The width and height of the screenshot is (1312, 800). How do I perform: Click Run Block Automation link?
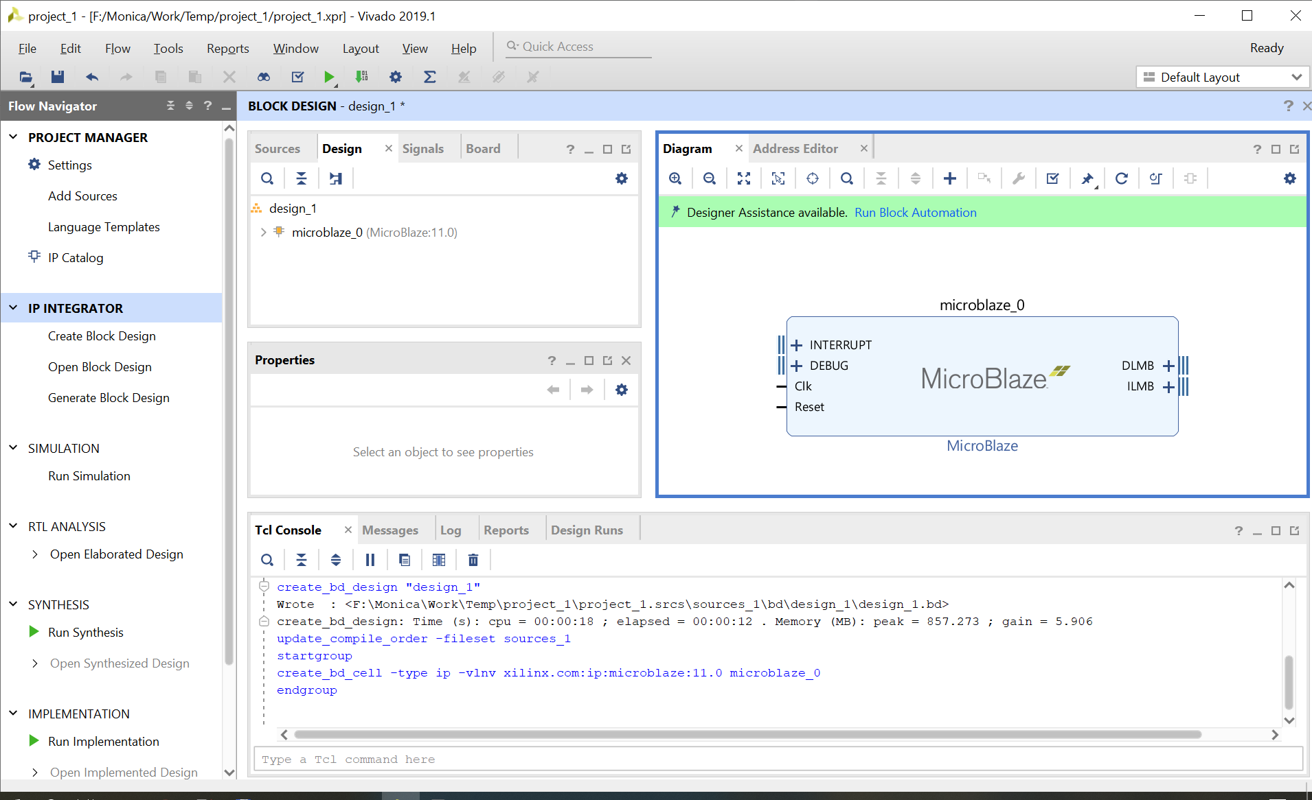(916, 213)
